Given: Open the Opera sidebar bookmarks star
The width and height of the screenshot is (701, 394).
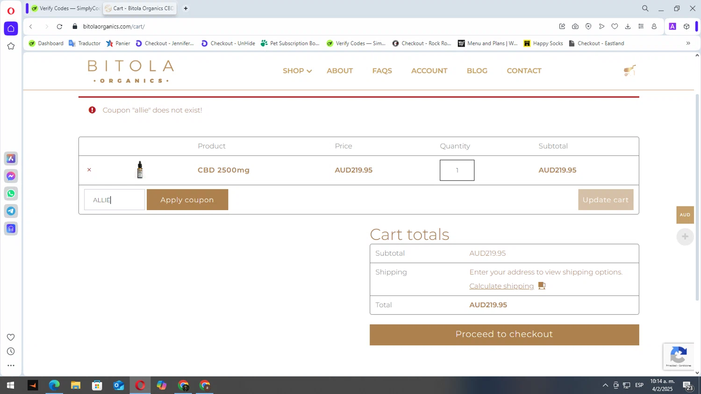Looking at the screenshot, I should [x=11, y=46].
